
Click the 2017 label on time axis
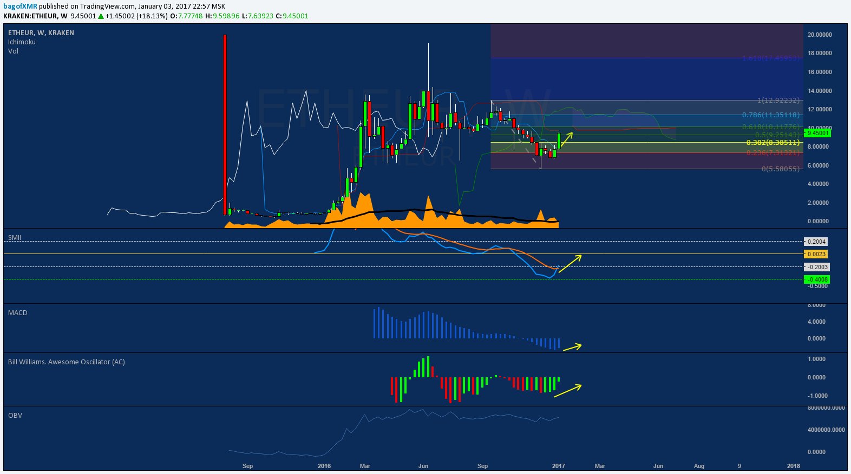559,466
